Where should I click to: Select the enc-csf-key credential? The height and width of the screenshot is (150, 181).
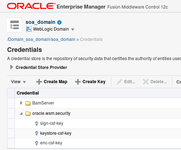click(51, 143)
